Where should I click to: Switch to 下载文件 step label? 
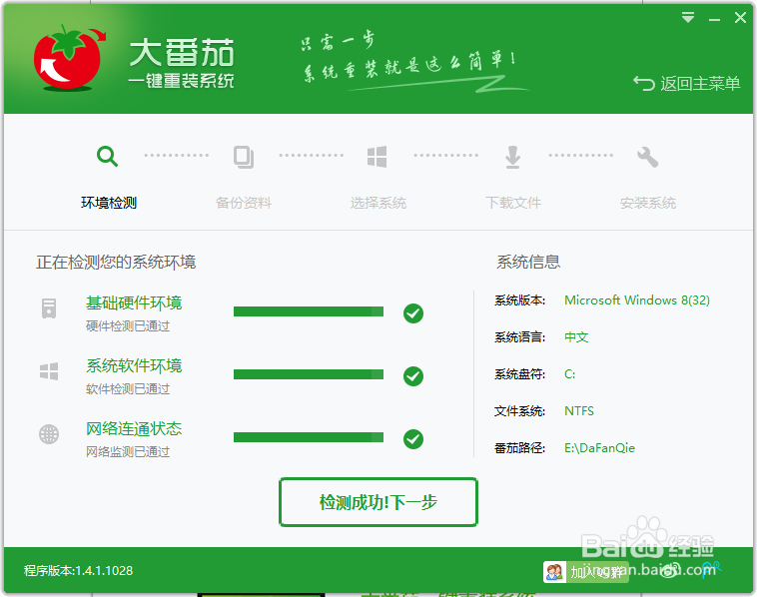513,203
